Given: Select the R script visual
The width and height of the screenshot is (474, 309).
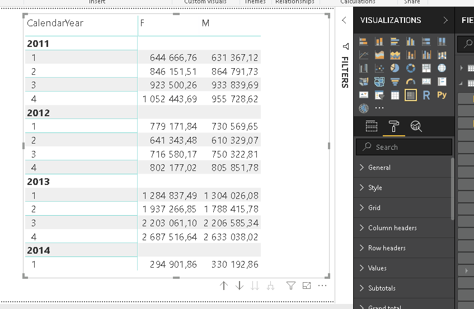Looking at the screenshot, I should [426, 95].
